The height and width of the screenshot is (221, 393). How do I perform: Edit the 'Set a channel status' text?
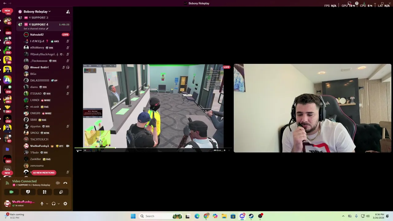[36, 29]
